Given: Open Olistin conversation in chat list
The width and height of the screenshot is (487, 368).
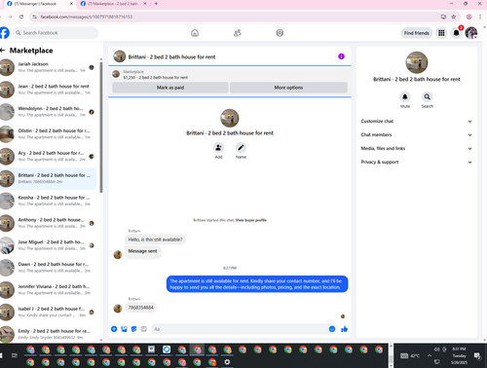Looking at the screenshot, I should click(x=48, y=134).
